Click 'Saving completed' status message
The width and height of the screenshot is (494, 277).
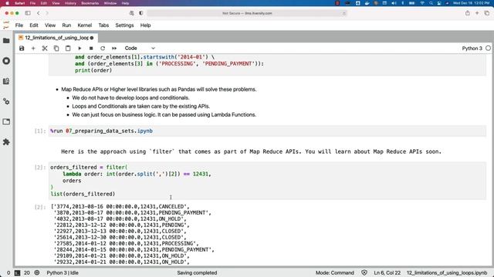pyautogui.click(x=197, y=273)
